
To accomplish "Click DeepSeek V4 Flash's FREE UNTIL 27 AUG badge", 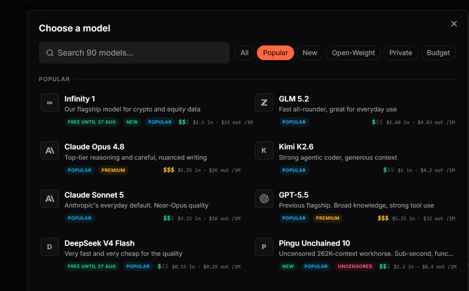I will (92, 266).
